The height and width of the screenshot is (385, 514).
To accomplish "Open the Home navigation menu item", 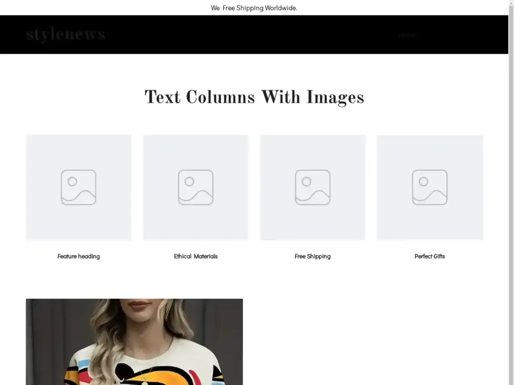I will point(407,35).
